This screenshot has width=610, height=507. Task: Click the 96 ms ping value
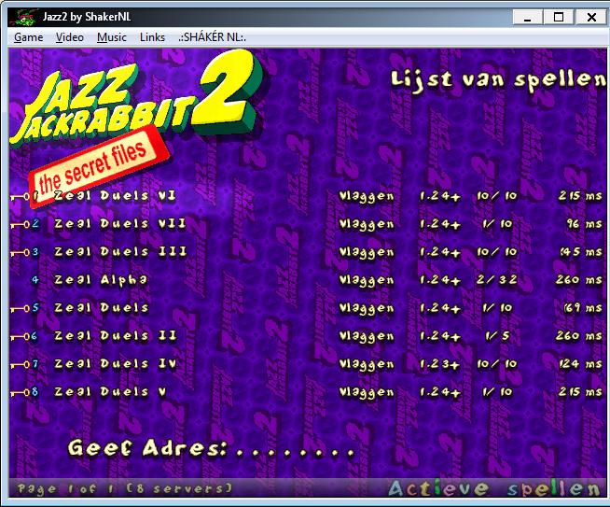tap(584, 223)
